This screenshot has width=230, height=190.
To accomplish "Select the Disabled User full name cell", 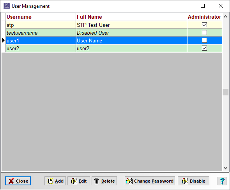I will (131, 33).
